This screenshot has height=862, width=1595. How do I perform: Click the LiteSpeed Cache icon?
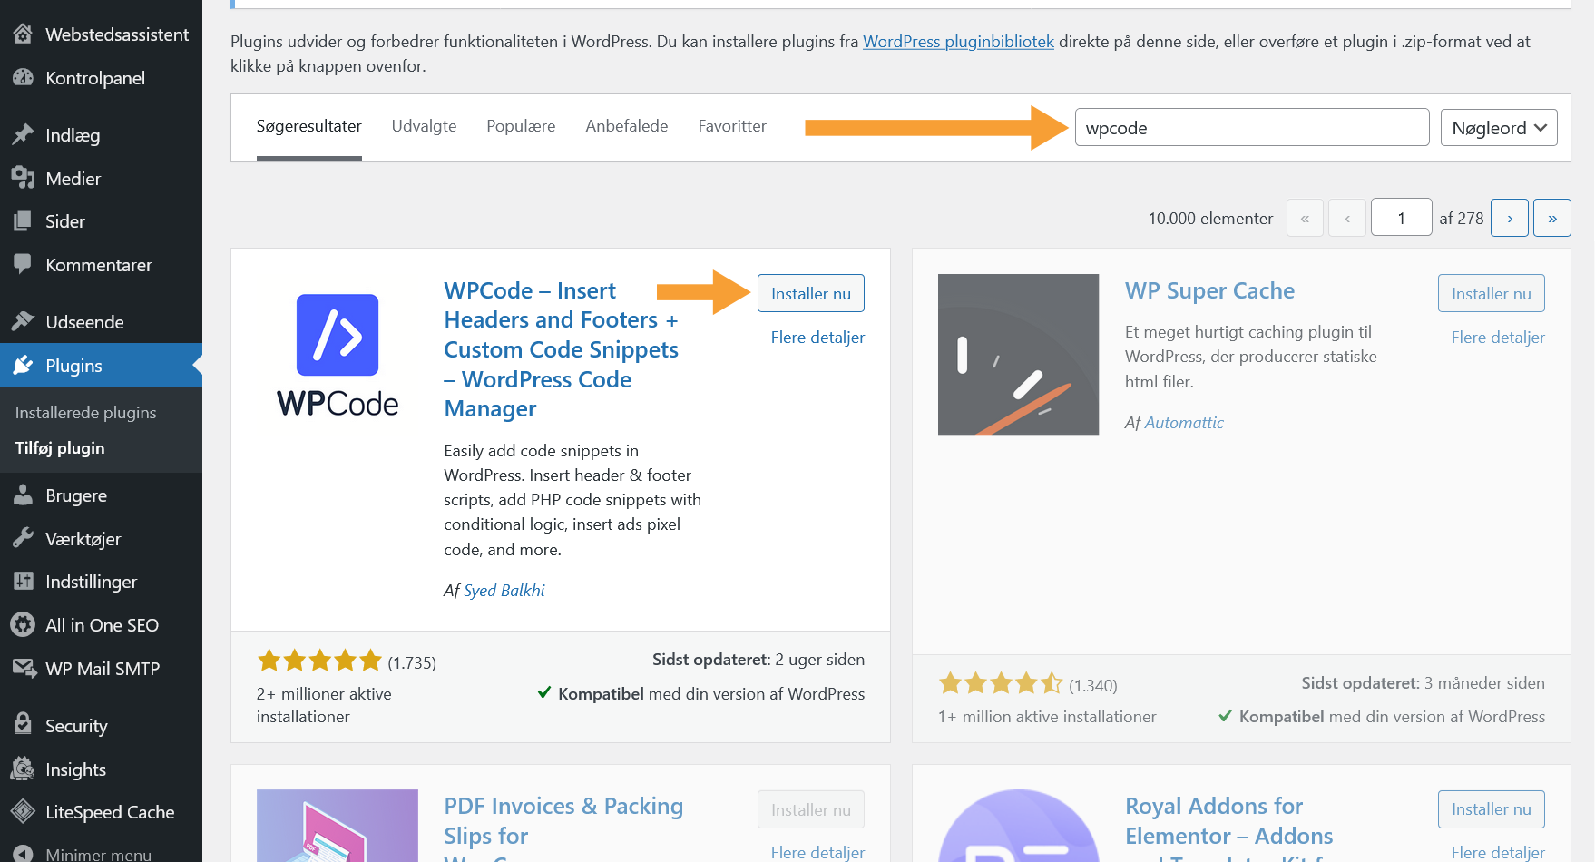click(23, 811)
